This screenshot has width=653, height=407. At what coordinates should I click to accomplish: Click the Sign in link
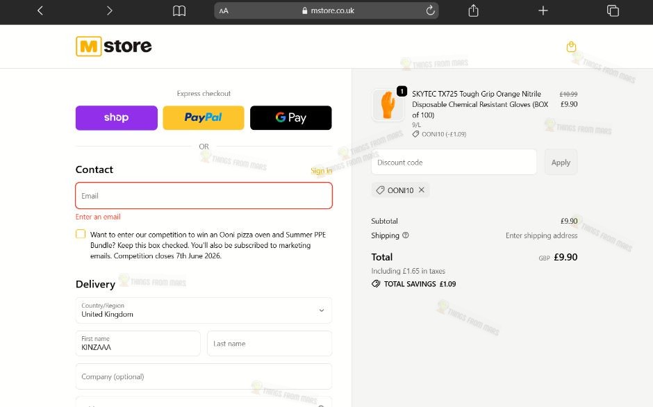[x=321, y=171]
